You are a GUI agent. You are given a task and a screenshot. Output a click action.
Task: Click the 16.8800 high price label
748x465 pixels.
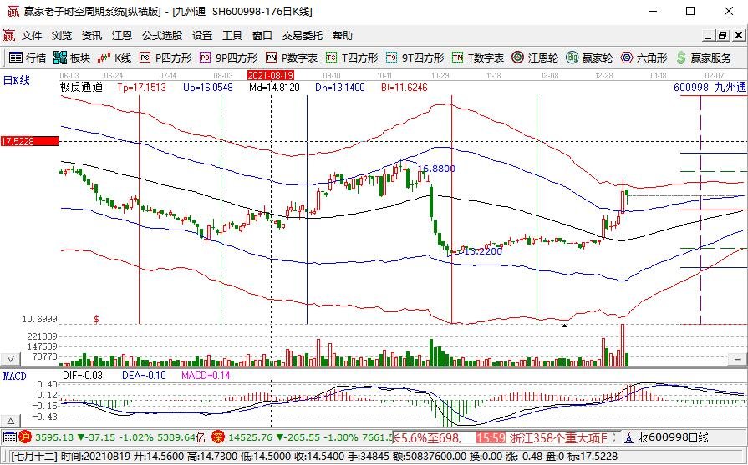point(436,169)
